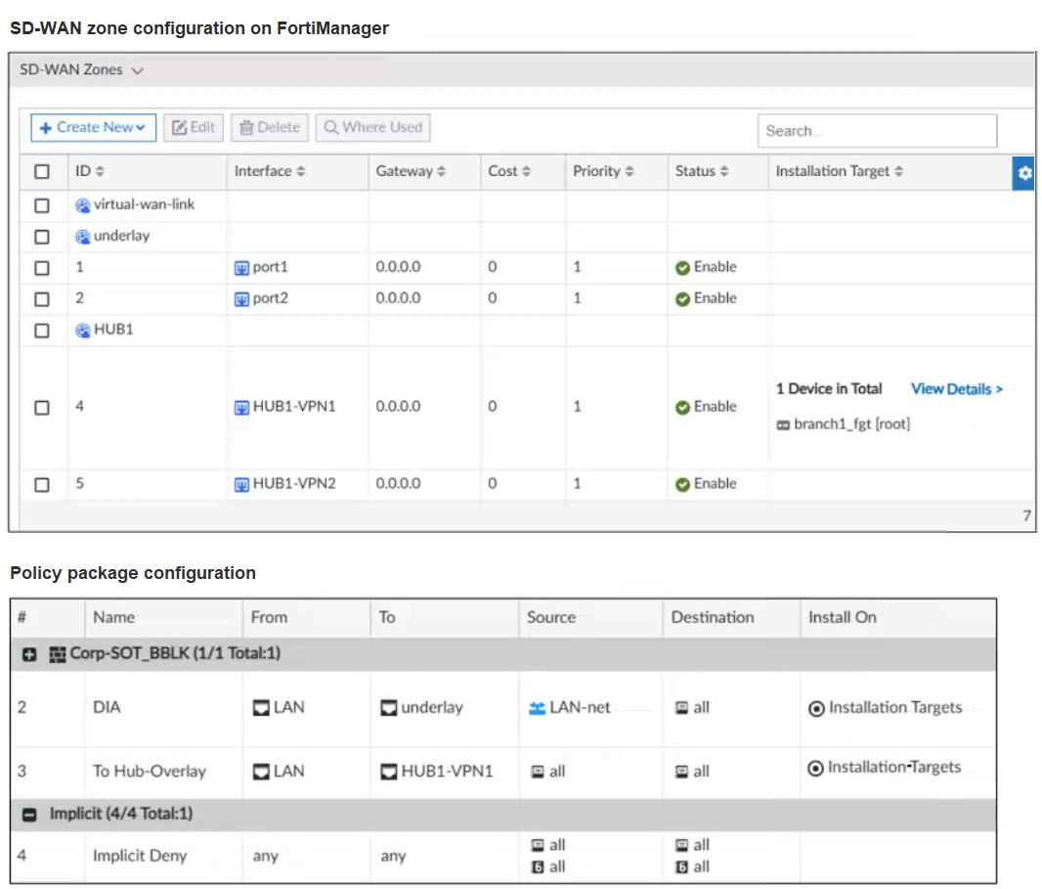Sort by the Cost column

point(509,171)
